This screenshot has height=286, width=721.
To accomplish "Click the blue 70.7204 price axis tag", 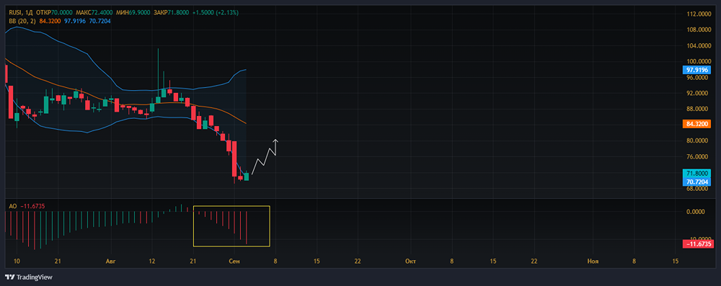I will point(697,182).
